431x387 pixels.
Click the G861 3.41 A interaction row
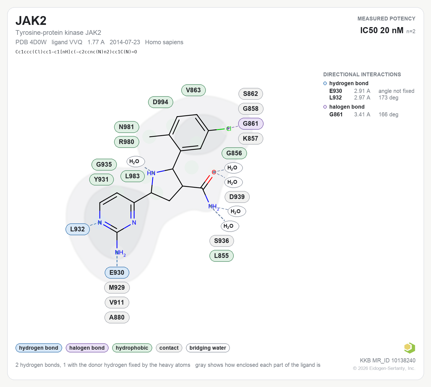364,114
